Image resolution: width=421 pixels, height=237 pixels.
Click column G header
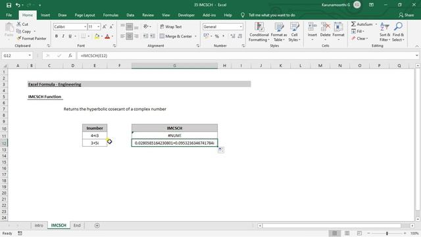coord(174,66)
